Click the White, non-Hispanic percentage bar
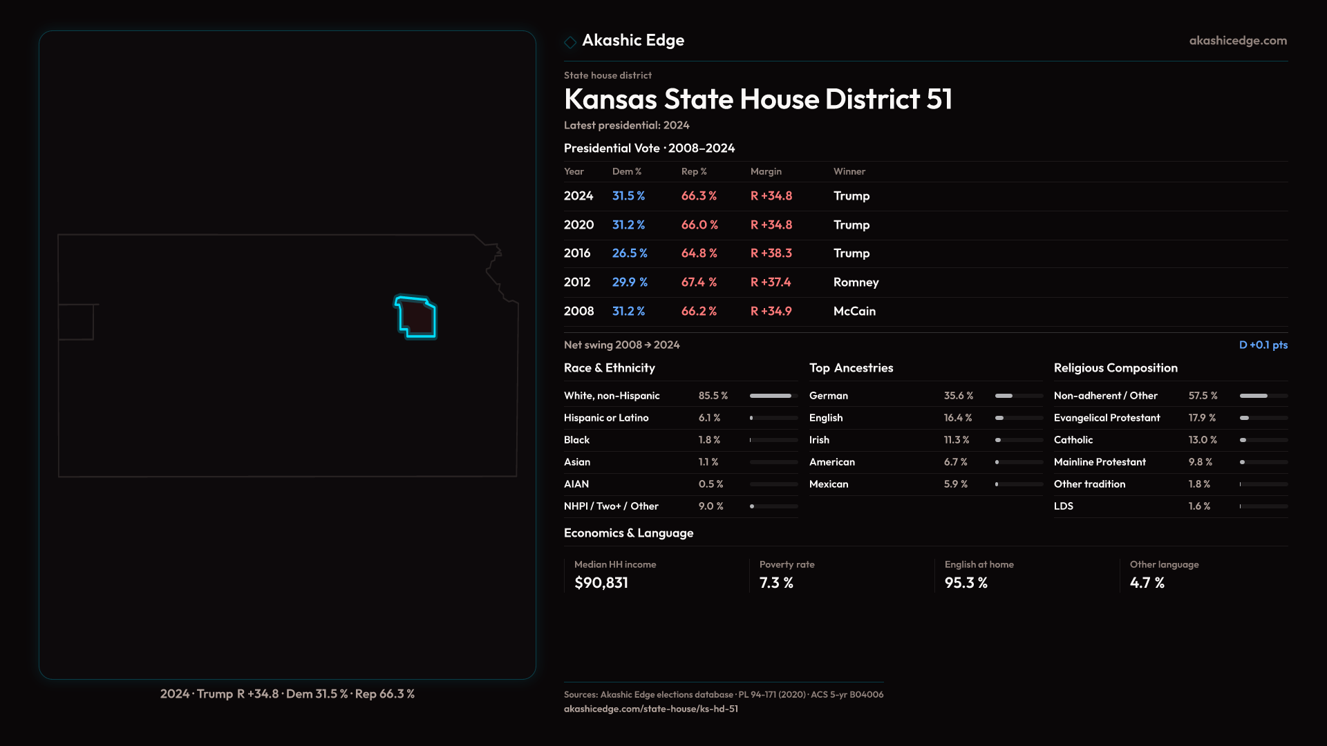The width and height of the screenshot is (1327, 746). 773,396
